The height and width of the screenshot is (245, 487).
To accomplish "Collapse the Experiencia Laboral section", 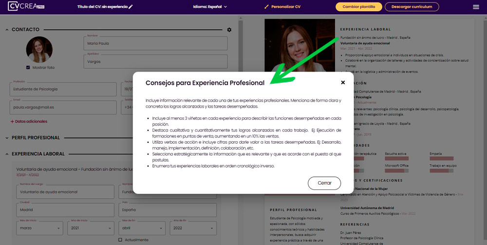I will [7, 154].
